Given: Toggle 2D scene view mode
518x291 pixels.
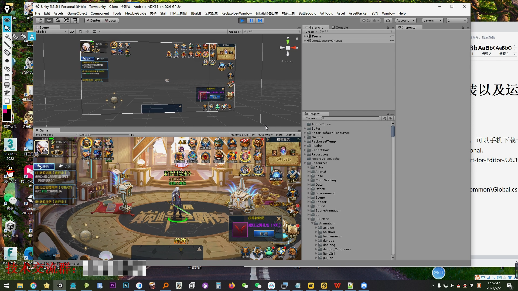Looking at the screenshot, I should click(72, 32).
